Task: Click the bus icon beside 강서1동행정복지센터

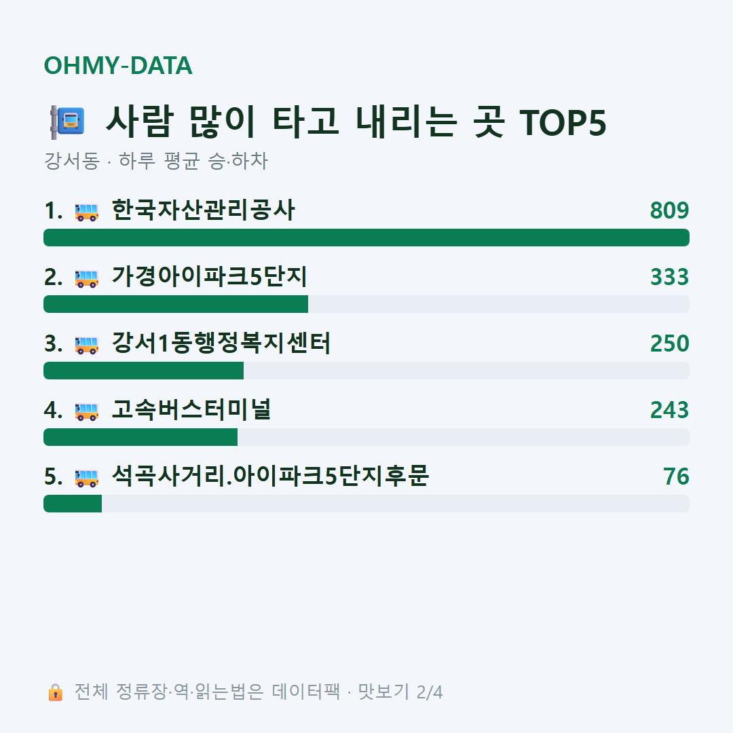Action: point(87,345)
